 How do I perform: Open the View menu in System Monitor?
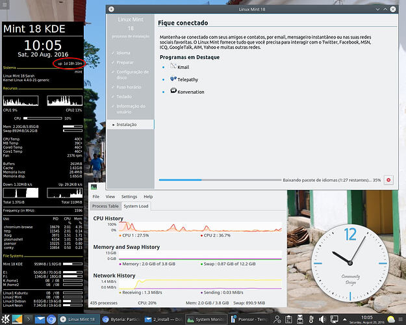(110, 196)
